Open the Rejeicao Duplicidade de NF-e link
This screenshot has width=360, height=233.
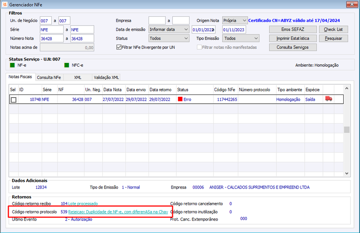click(118, 212)
